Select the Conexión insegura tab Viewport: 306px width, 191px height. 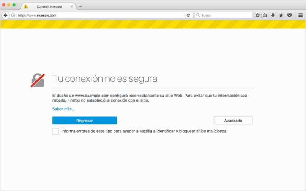tap(48, 6)
